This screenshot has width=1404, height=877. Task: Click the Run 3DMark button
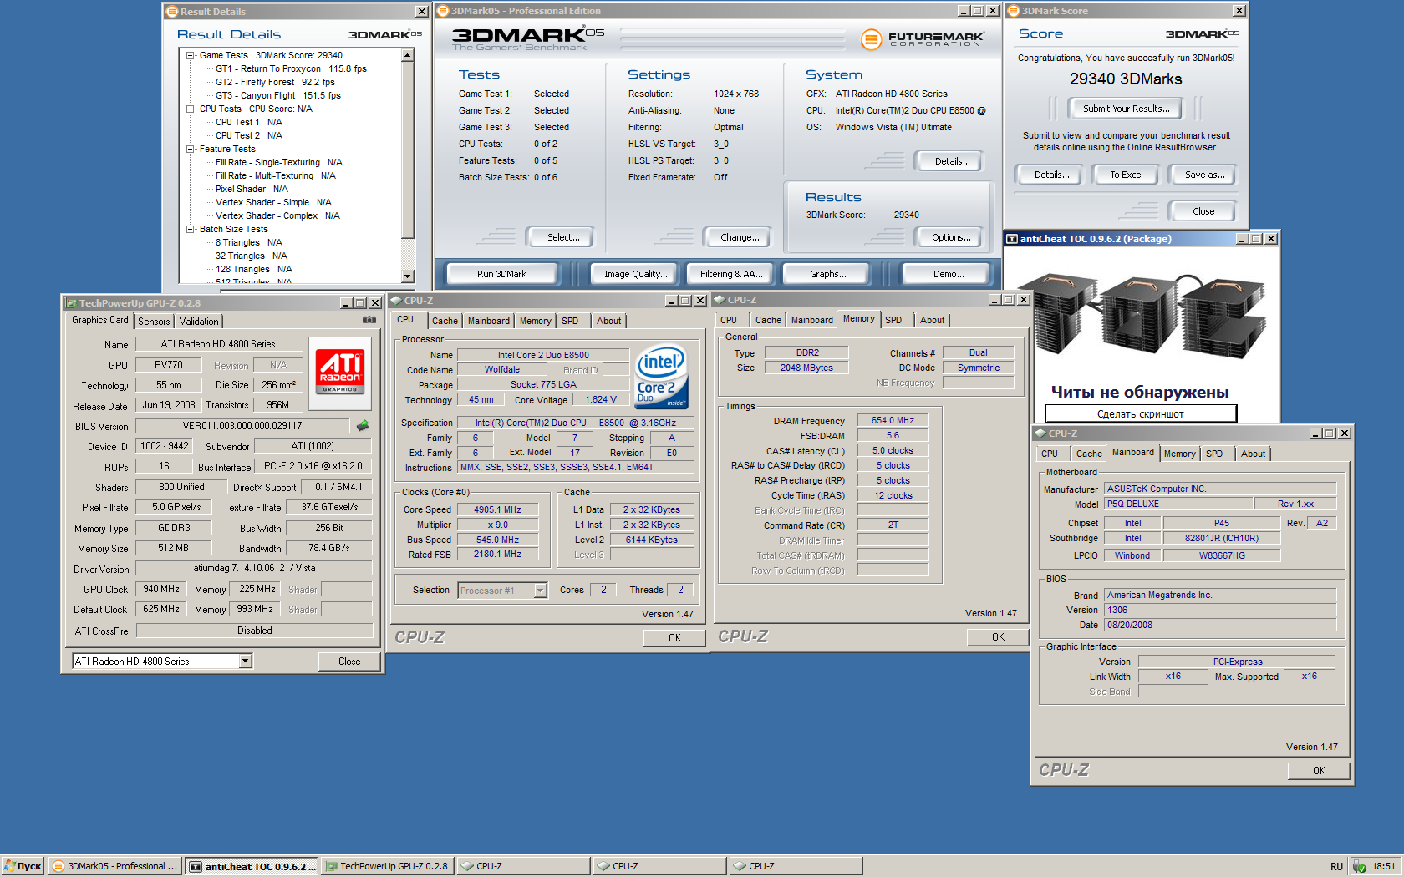coord(501,274)
